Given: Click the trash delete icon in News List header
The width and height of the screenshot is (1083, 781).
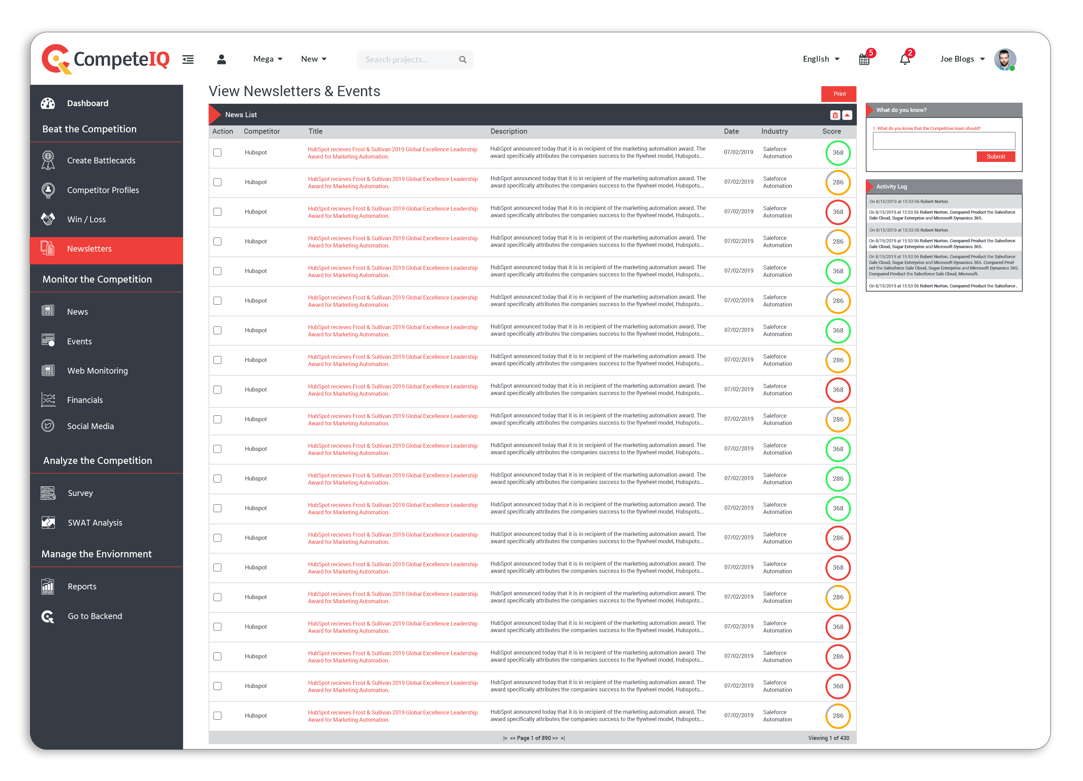Looking at the screenshot, I should click(835, 115).
